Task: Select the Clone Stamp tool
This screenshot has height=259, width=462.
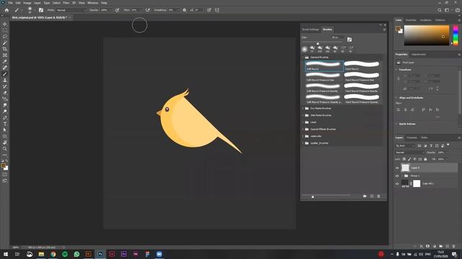Action: point(5,80)
